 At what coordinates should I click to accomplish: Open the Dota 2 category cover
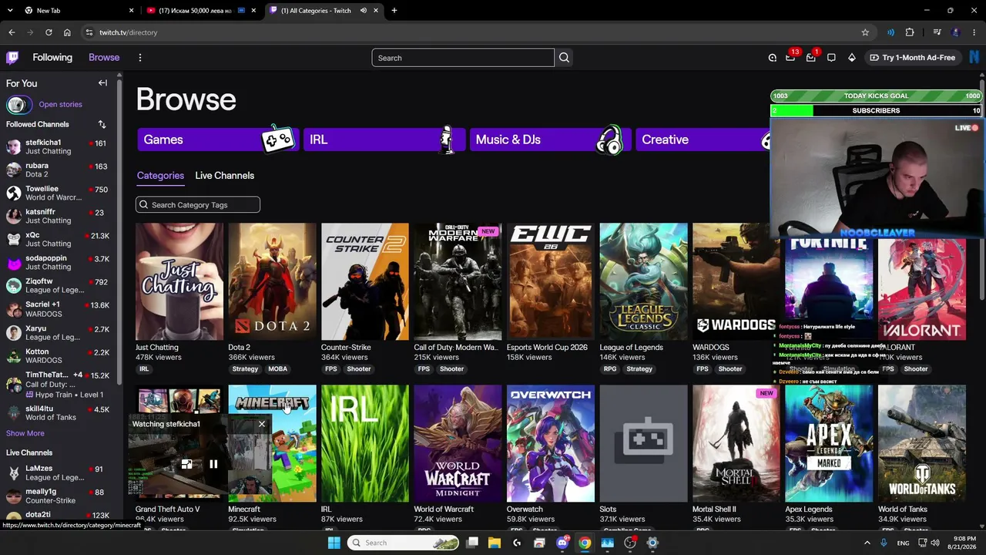(272, 282)
